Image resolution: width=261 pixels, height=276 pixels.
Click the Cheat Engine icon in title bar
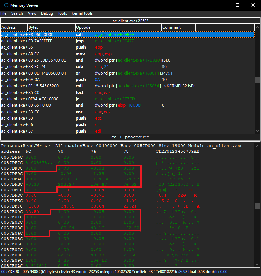click(5, 5)
